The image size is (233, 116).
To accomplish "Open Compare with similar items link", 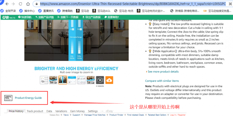I will pyautogui.click(x=162, y=81).
